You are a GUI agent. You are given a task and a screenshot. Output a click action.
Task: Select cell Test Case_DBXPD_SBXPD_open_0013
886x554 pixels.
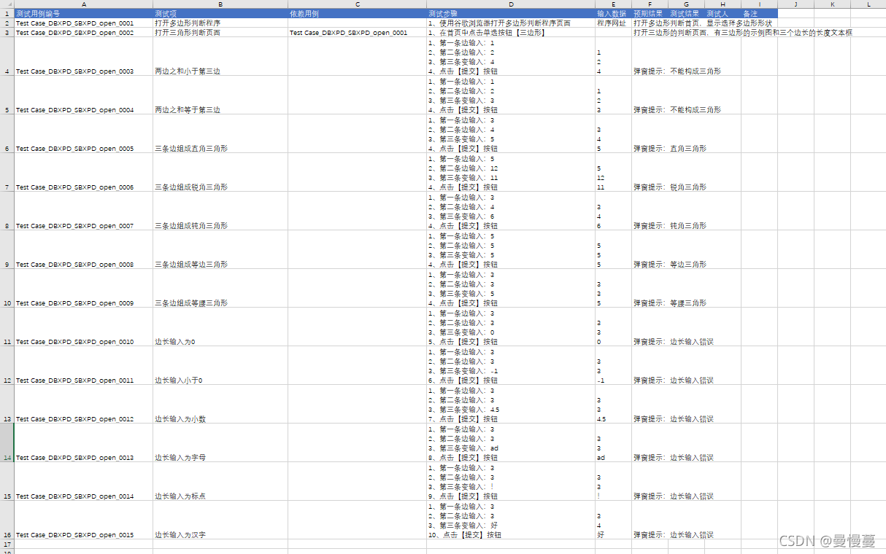click(x=84, y=442)
